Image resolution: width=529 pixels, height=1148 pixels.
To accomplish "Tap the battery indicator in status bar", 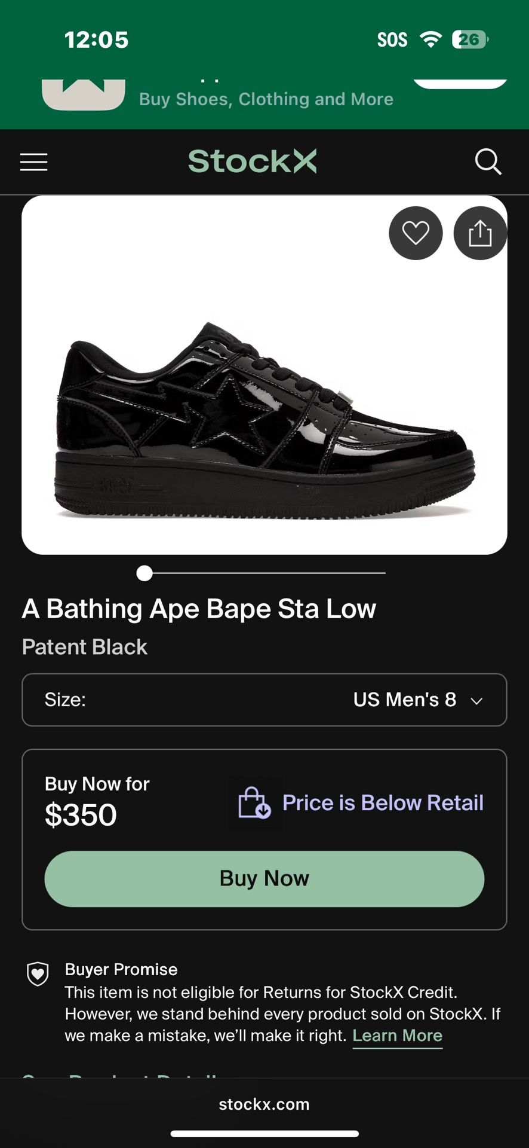I will pyautogui.click(x=470, y=39).
